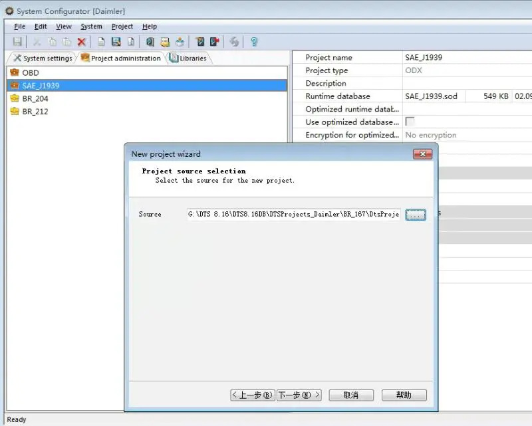
Task: Click the blue help question mark icon
Action: [x=253, y=42]
